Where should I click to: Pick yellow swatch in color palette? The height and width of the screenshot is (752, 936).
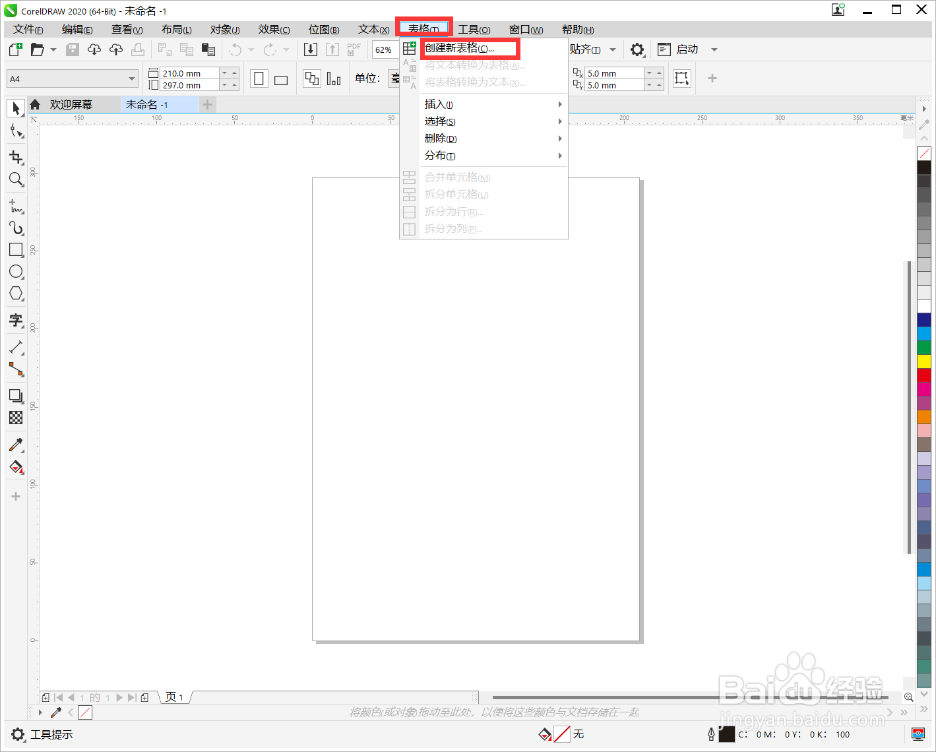(x=923, y=361)
